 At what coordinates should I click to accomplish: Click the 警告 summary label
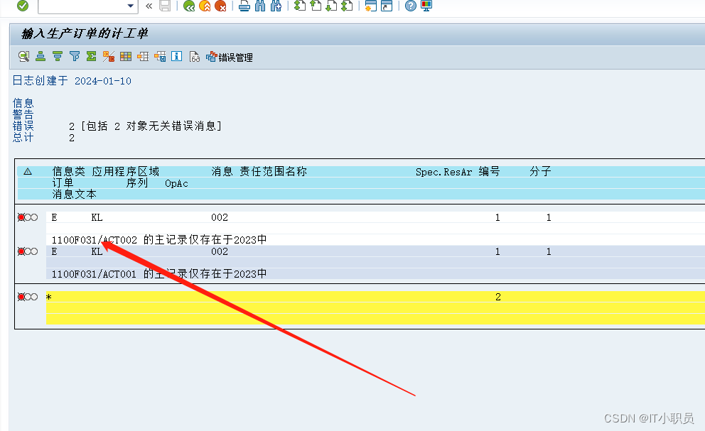tap(23, 114)
